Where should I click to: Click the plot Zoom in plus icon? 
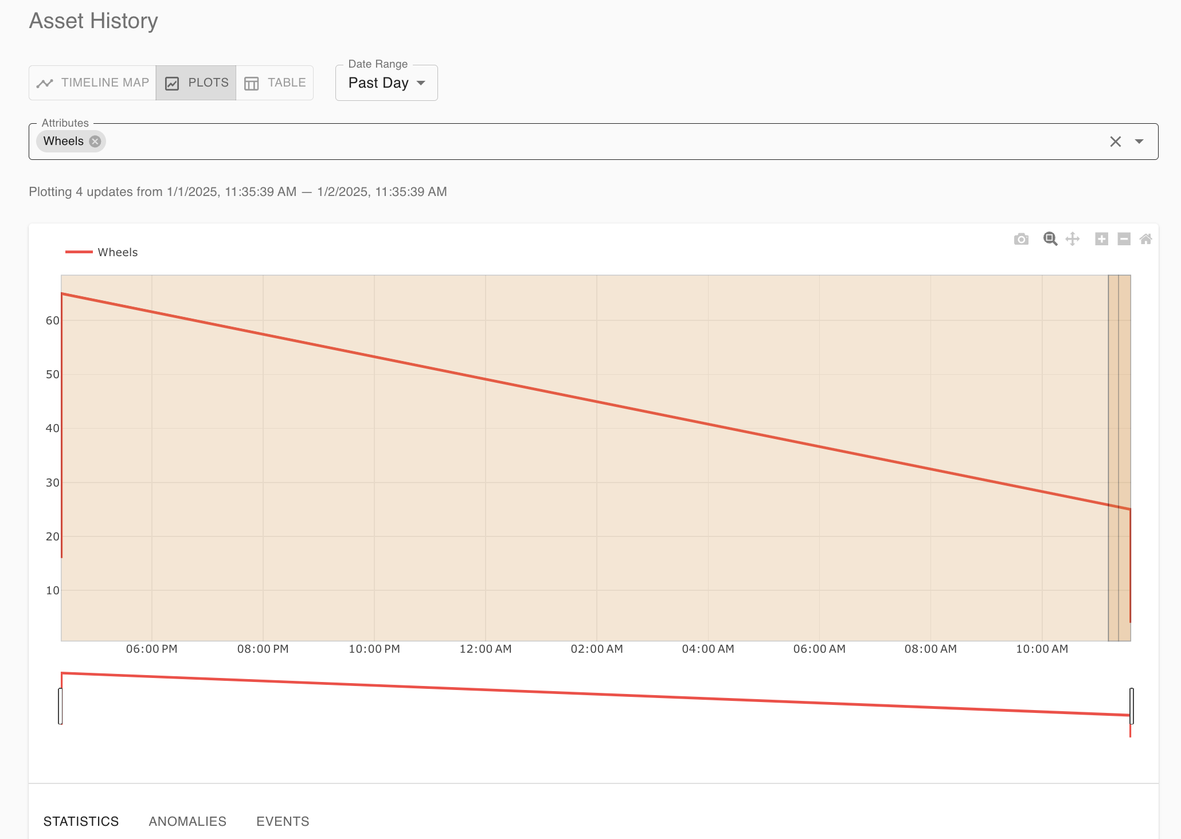(1101, 239)
